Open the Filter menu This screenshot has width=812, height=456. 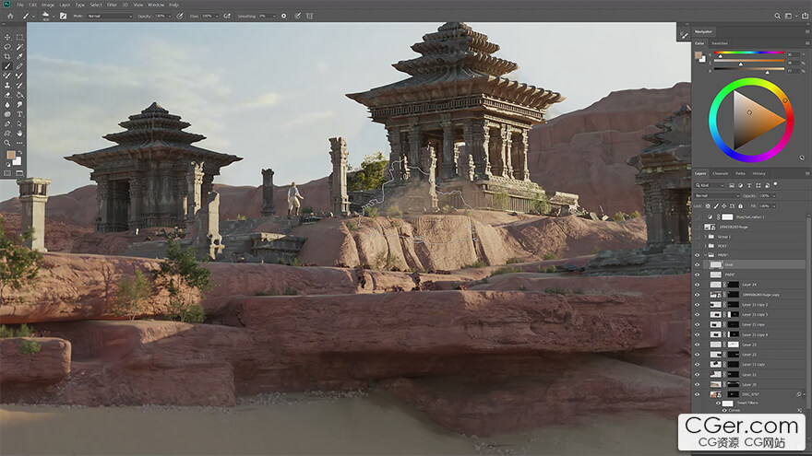click(112, 5)
